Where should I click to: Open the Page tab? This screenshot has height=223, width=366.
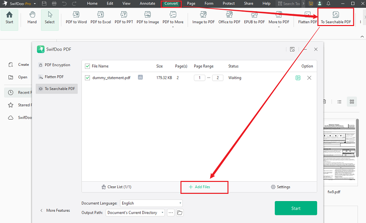coord(191,4)
